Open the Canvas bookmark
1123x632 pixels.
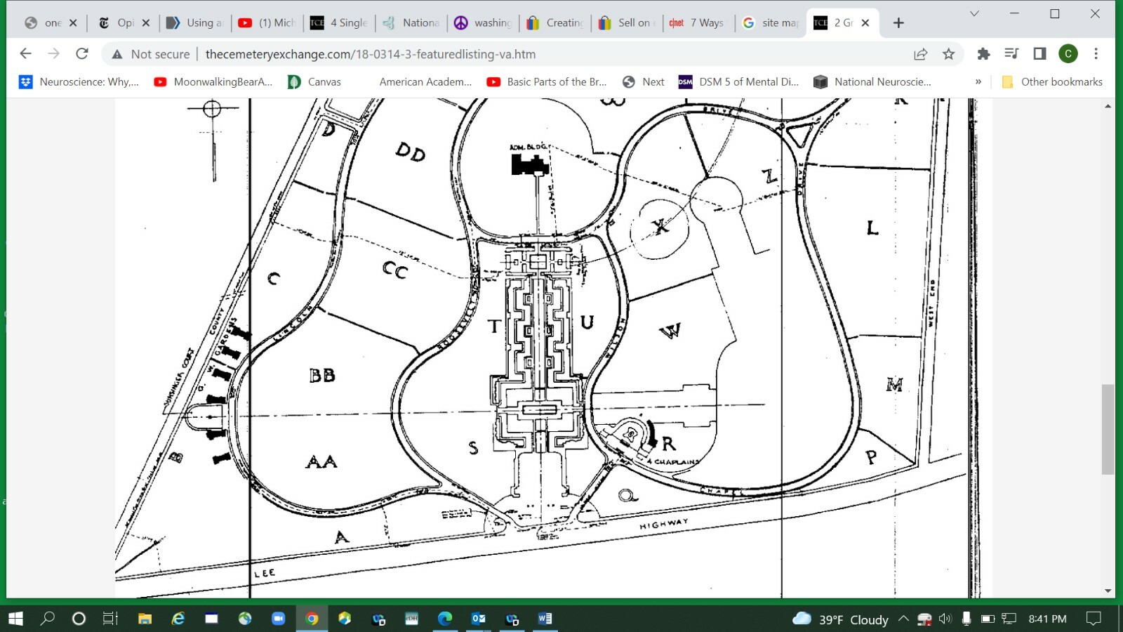click(x=314, y=82)
